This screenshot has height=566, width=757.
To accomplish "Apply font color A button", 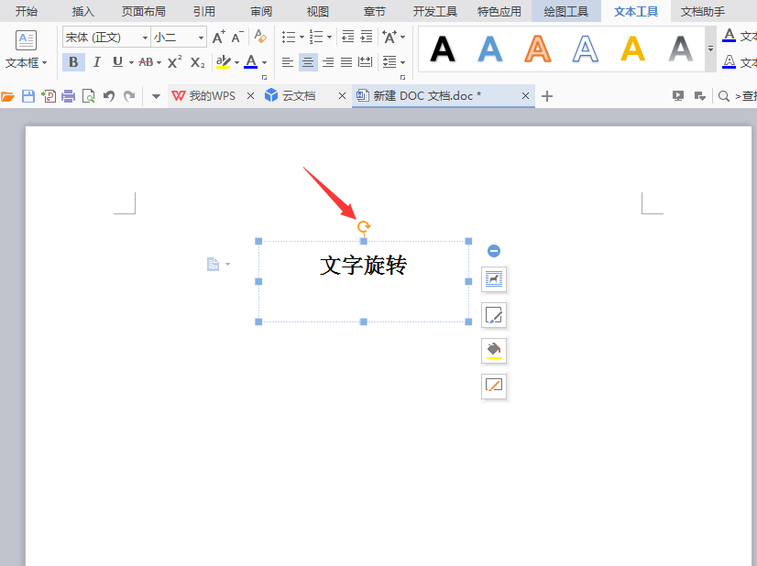I will pos(250,62).
